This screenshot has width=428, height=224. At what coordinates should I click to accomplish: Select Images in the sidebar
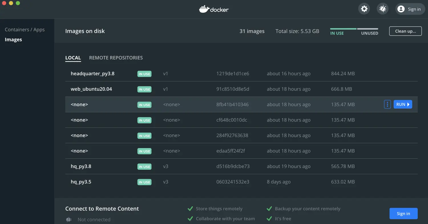click(x=13, y=40)
